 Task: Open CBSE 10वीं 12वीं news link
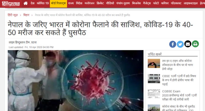[179, 80]
